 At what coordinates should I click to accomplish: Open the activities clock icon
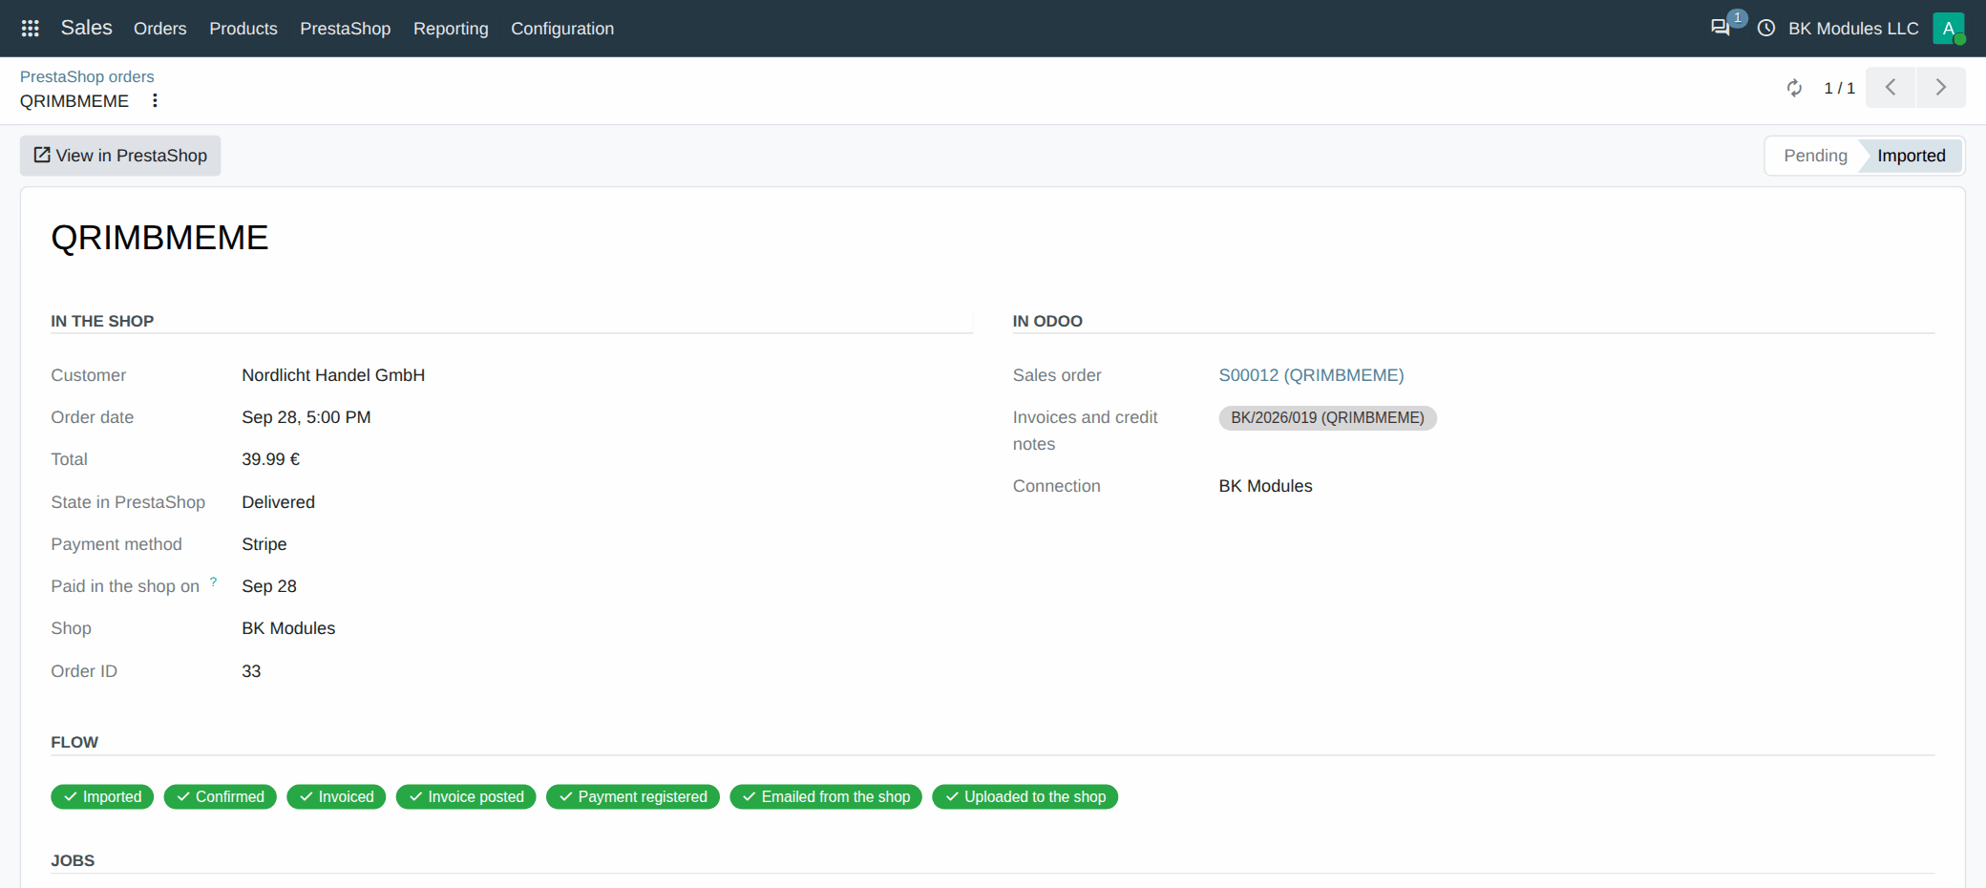pos(1766,29)
